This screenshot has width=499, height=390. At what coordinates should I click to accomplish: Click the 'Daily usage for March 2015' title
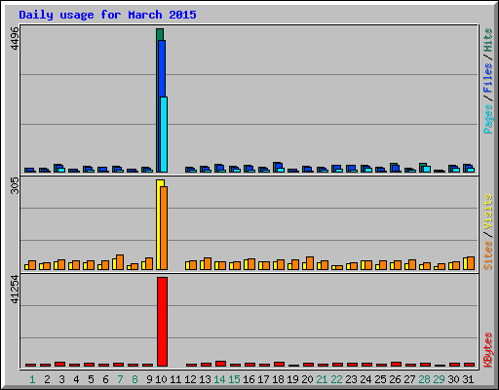point(107,15)
